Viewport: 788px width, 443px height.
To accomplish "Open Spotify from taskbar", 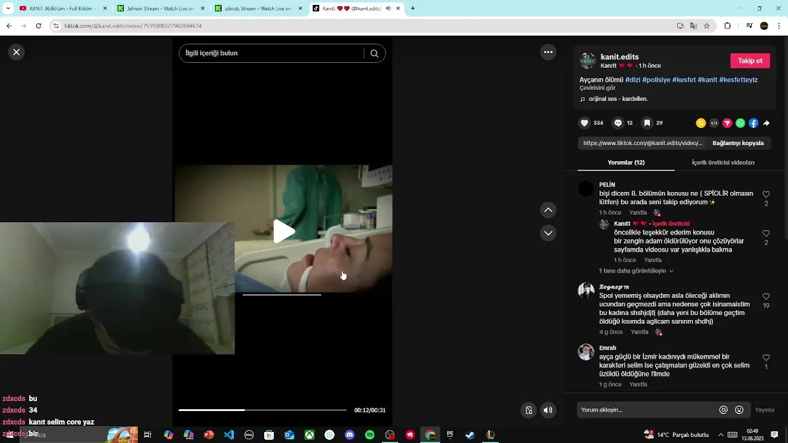I will click(370, 434).
